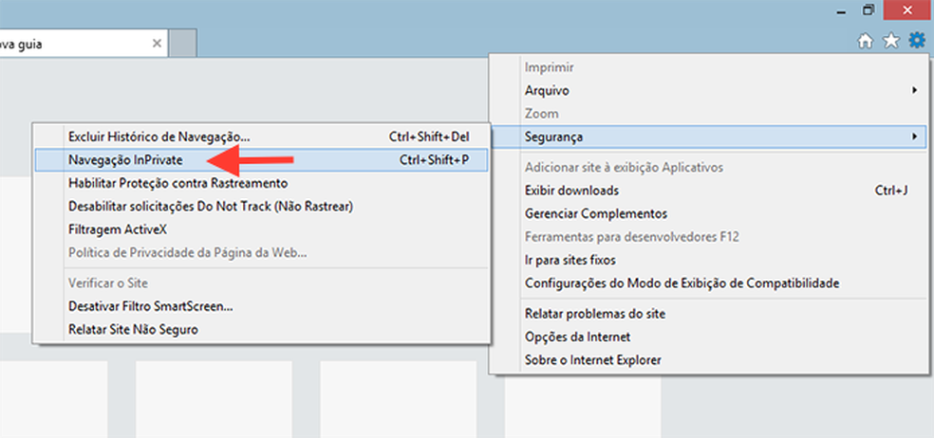Choose Adicionar site à exibição Aplicativos
Screen dimensions: 934x438
point(708,168)
